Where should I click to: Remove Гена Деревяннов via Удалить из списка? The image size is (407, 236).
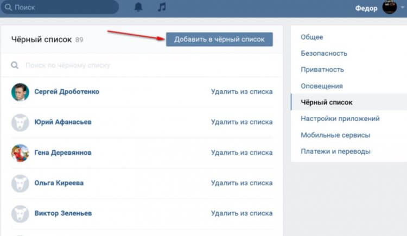point(241,153)
